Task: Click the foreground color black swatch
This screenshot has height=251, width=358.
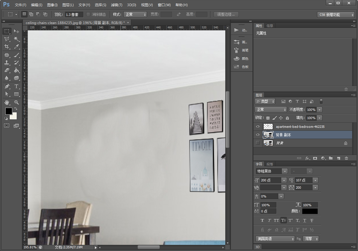Action: (8, 111)
